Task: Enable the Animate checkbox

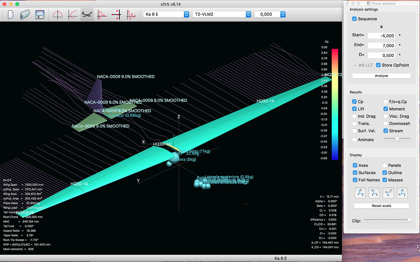Action: 354,140
